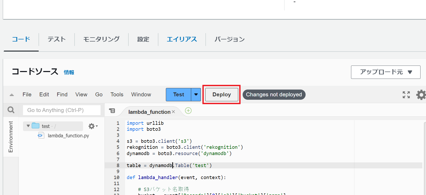Click line number 8 in the gutter
Screen dimensions: 426x195
[x=118, y=166]
